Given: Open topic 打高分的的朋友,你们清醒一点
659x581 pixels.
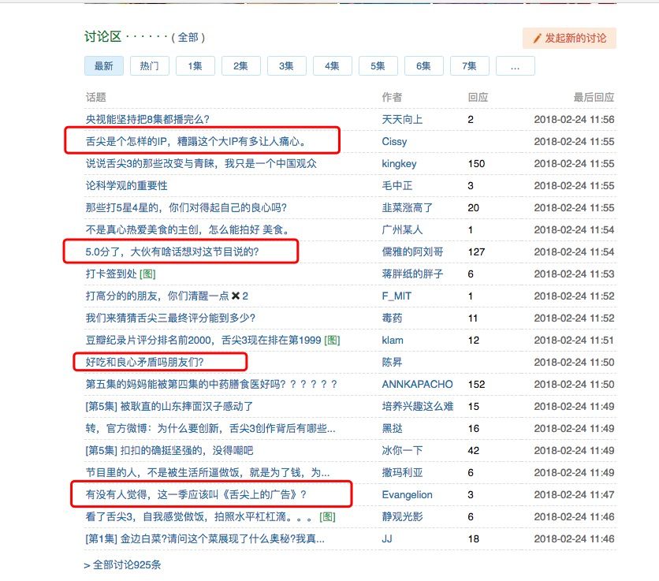Looking at the screenshot, I should click(x=167, y=296).
